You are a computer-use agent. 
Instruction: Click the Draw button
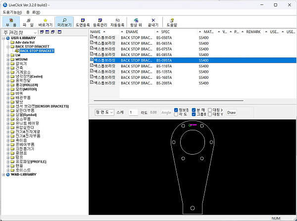click(232, 112)
